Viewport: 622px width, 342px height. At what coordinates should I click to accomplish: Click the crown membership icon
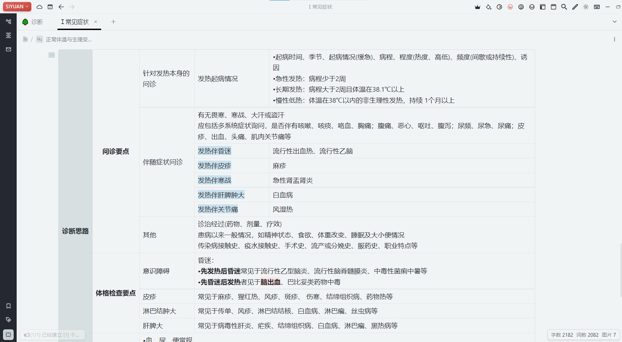pyautogui.click(x=478, y=7)
